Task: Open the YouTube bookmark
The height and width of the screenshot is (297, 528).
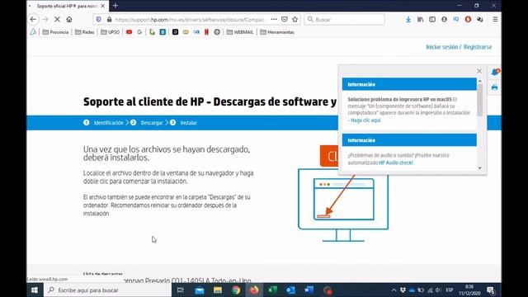Action: click(129, 32)
